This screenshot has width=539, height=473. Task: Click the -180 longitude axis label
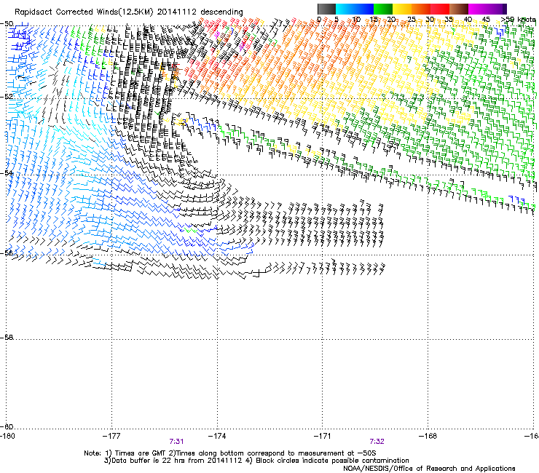(x=7, y=436)
